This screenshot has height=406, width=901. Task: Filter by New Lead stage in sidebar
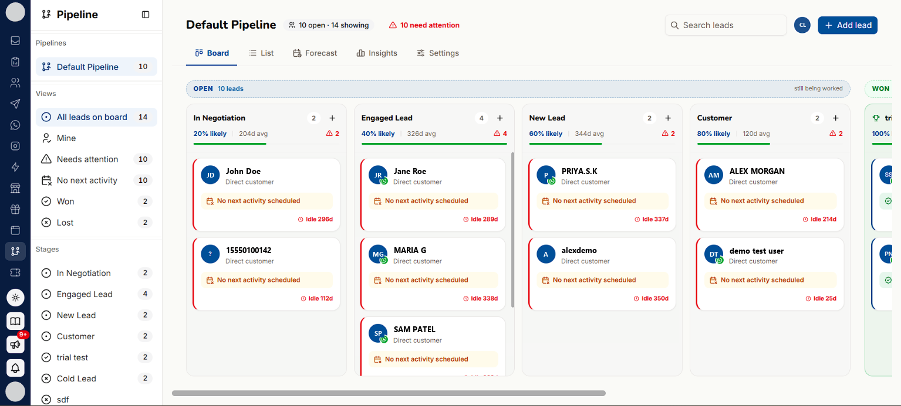pos(96,315)
